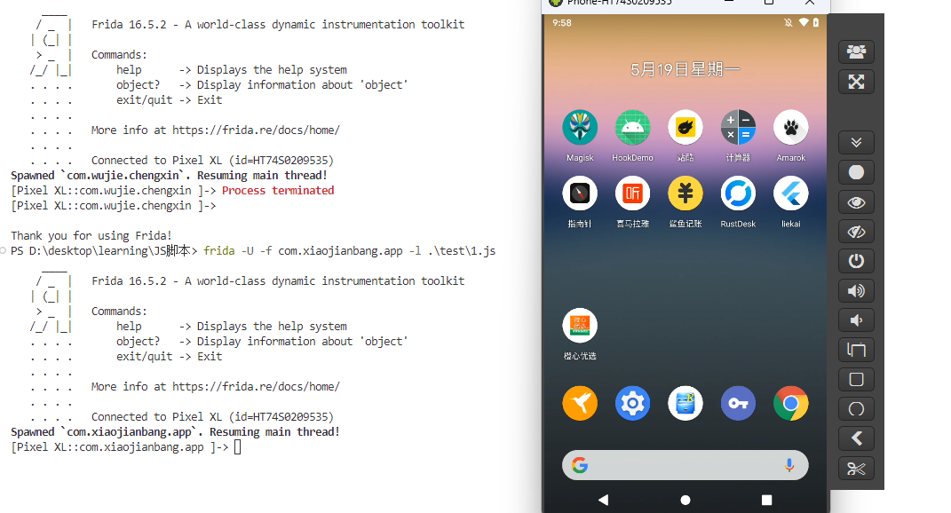This screenshot has width=951, height=513.
Task: Hide the screen with the crossed-eye button
Action: [x=856, y=232]
